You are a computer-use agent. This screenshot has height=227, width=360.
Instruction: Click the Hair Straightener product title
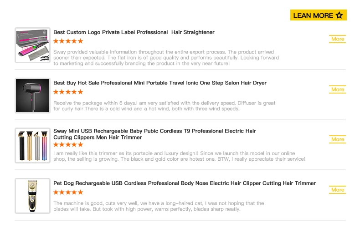(x=134, y=32)
